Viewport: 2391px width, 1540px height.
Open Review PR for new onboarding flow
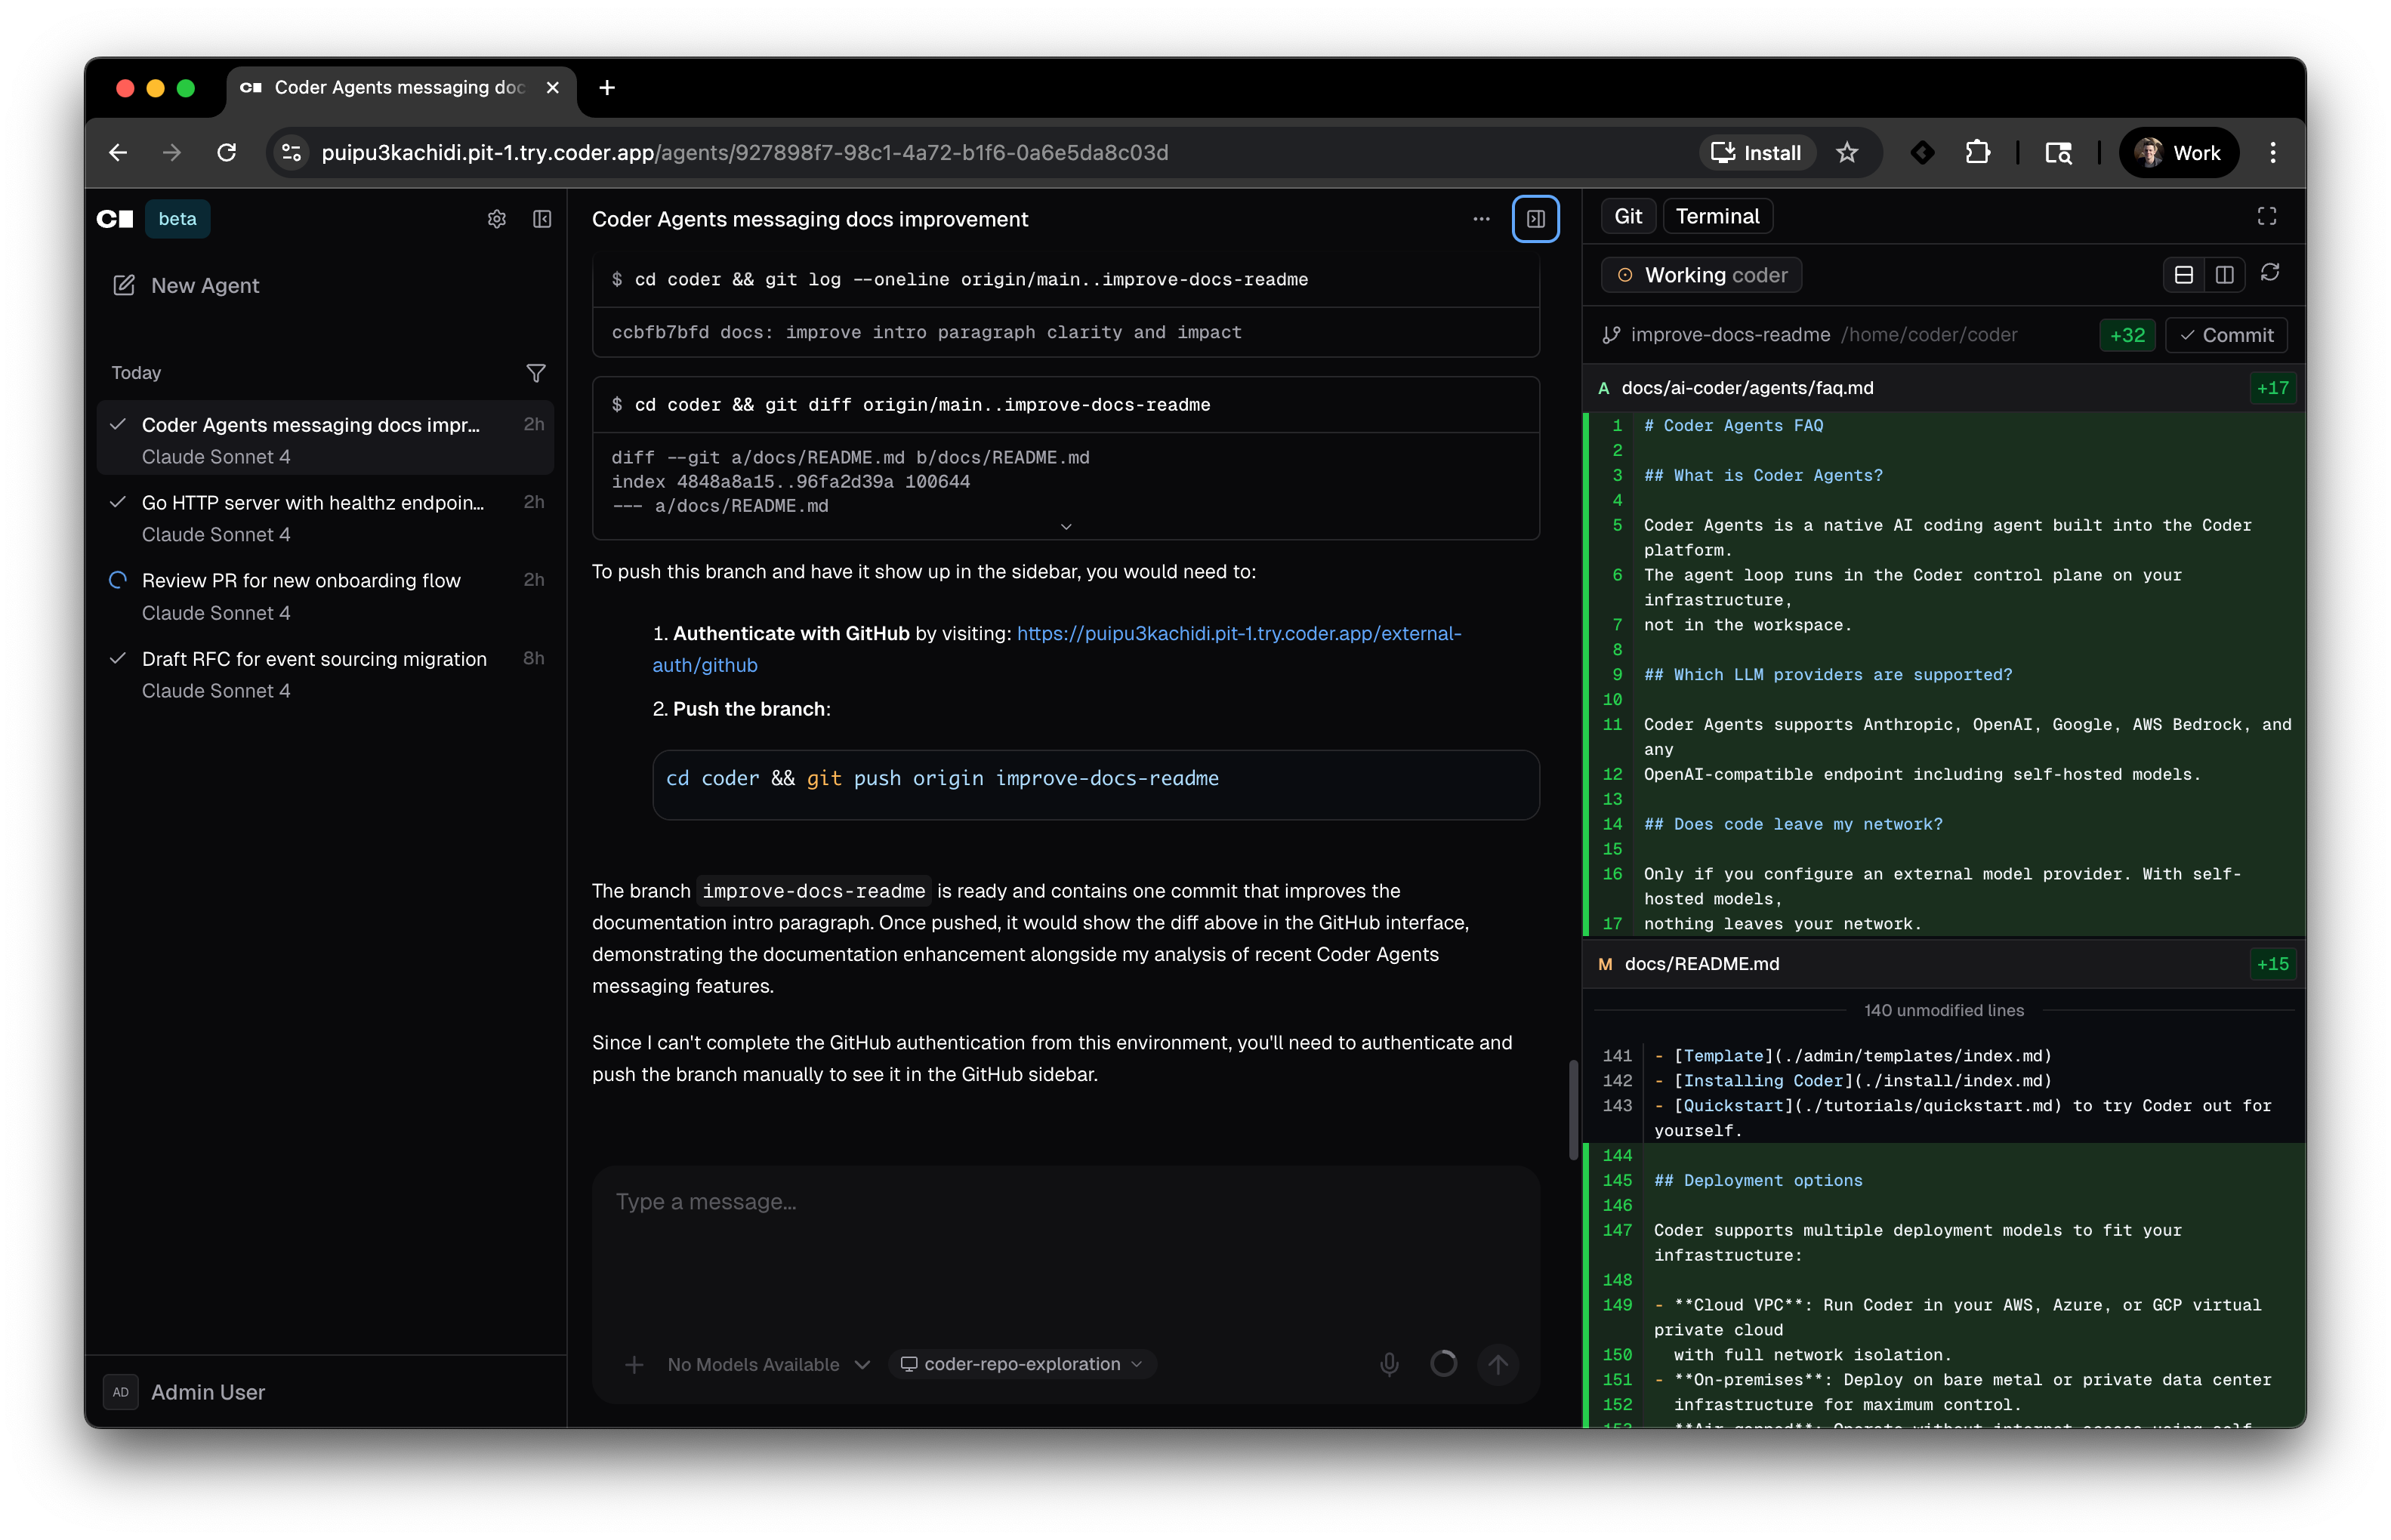tap(325, 596)
